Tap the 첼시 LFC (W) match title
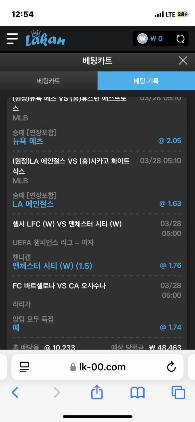The height and width of the screenshot is (422, 195). click(67, 224)
